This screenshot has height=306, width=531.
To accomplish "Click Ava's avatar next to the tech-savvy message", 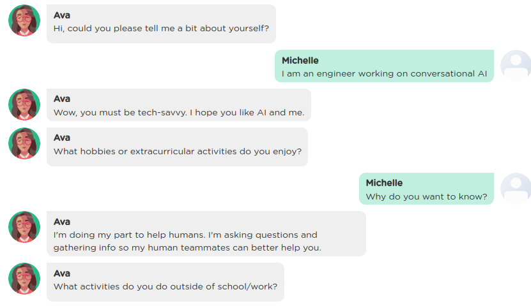I will pyautogui.click(x=24, y=105).
